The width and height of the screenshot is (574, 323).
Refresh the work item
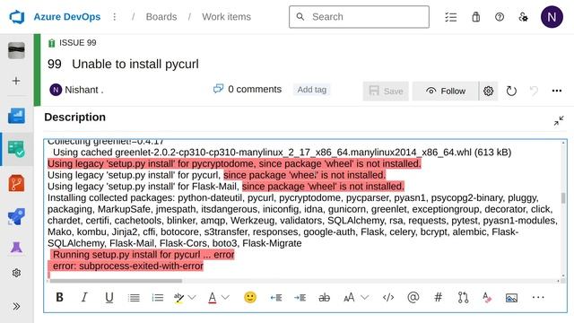point(511,91)
